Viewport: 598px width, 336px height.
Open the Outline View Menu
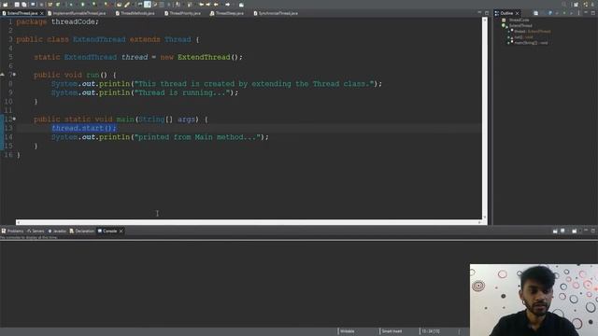(579, 13)
